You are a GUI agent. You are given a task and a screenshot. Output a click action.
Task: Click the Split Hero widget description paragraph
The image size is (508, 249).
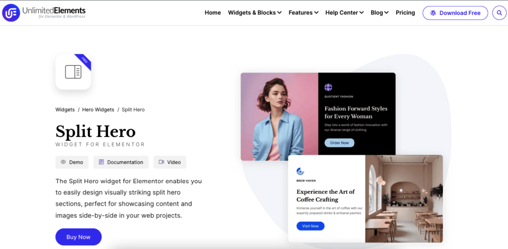pos(128,198)
